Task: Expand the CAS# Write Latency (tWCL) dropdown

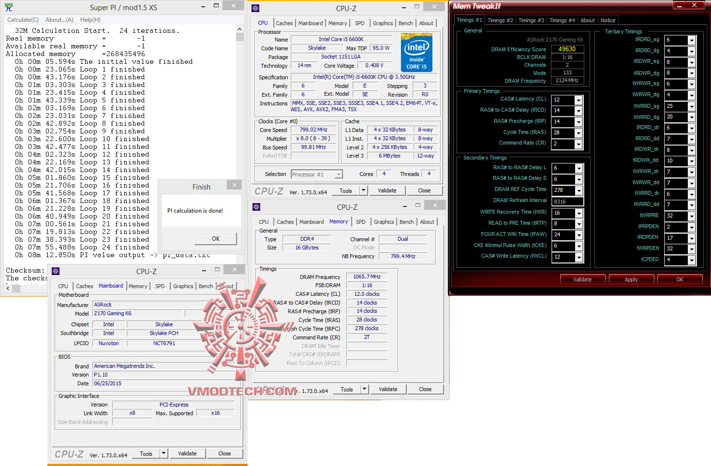Action: click(x=578, y=258)
